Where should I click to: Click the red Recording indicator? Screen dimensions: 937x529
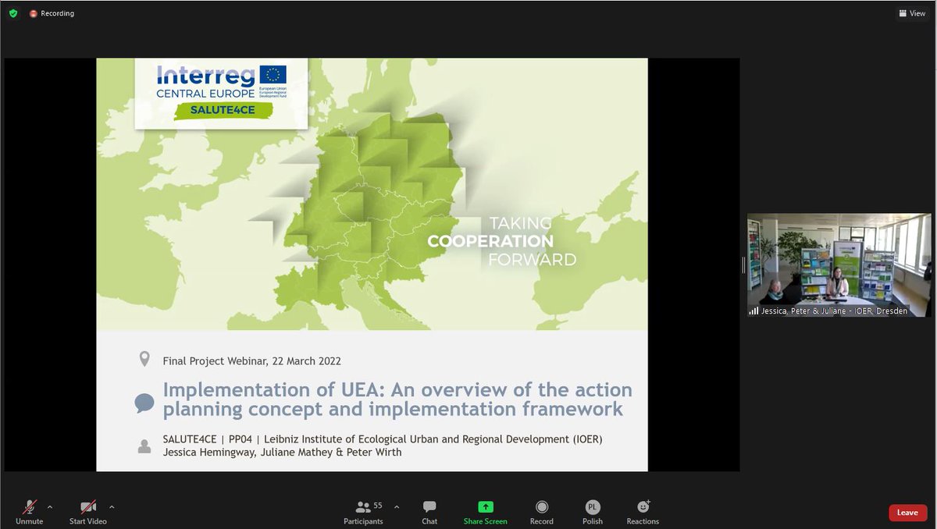(52, 13)
